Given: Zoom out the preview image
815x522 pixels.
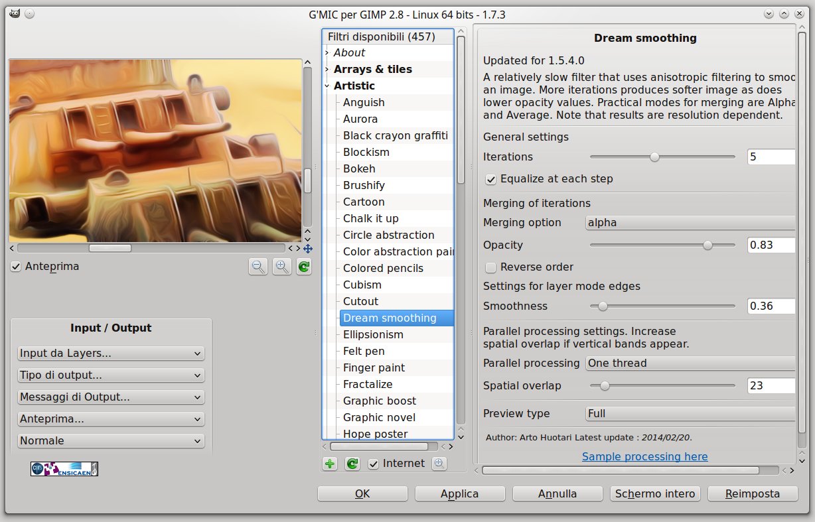Looking at the screenshot, I should [259, 267].
